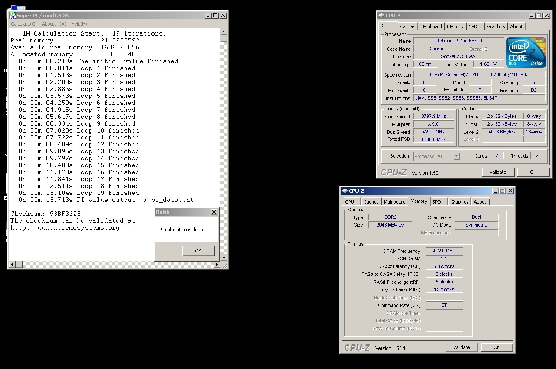Switch to Caches tab in upper CPU-Z
The height and width of the screenshot is (369, 556).
pos(407,26)
